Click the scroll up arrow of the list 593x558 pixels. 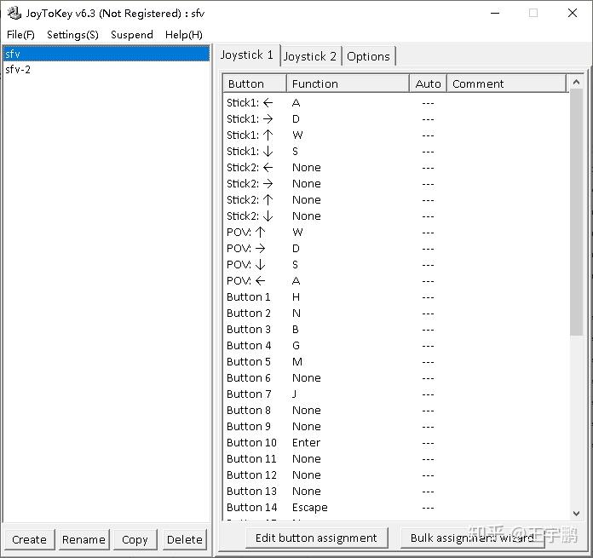click(576, 82)
